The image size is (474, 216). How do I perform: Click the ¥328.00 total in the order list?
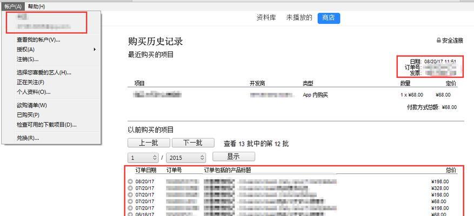pos(440,188)
